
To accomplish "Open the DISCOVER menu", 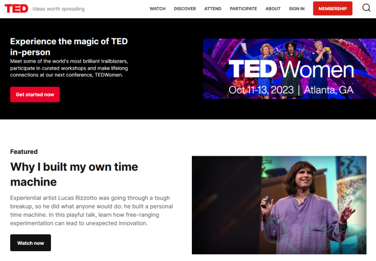I will coord(185,9).
